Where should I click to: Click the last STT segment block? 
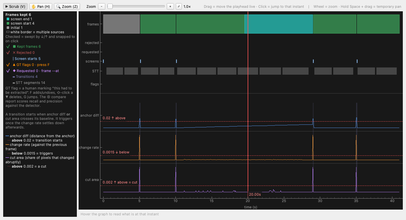point(387,71)
